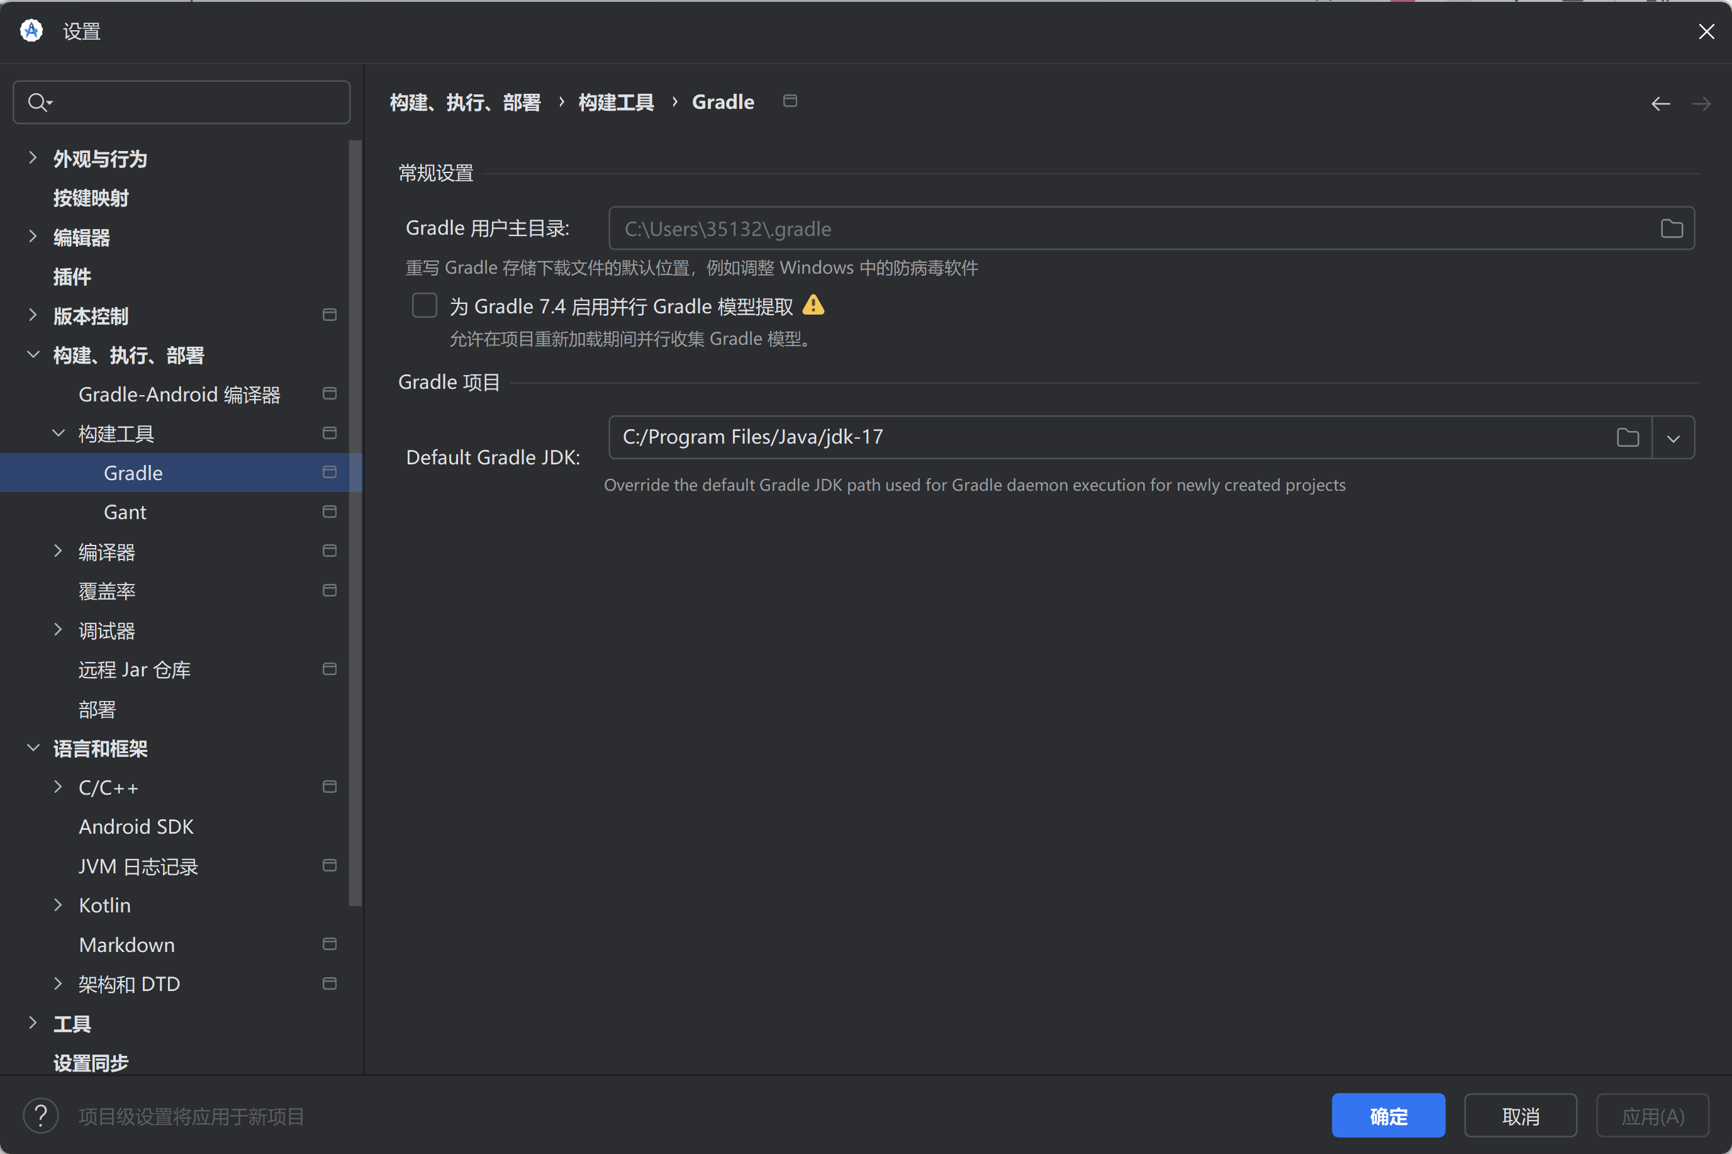Viewport: 1732px width, 1154px height.
Task: Click the folder icon in Default Gradle JDK field
Action: [1627, 438]
